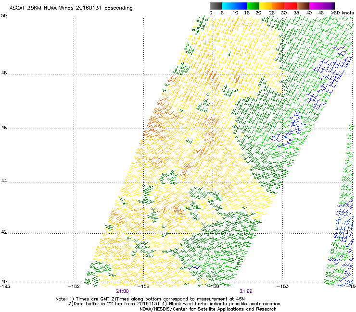This screenshot has width=356, height=312.
Task: Click the 'Data buffer is 22 hrs' note line
Action: pos(174,304)
